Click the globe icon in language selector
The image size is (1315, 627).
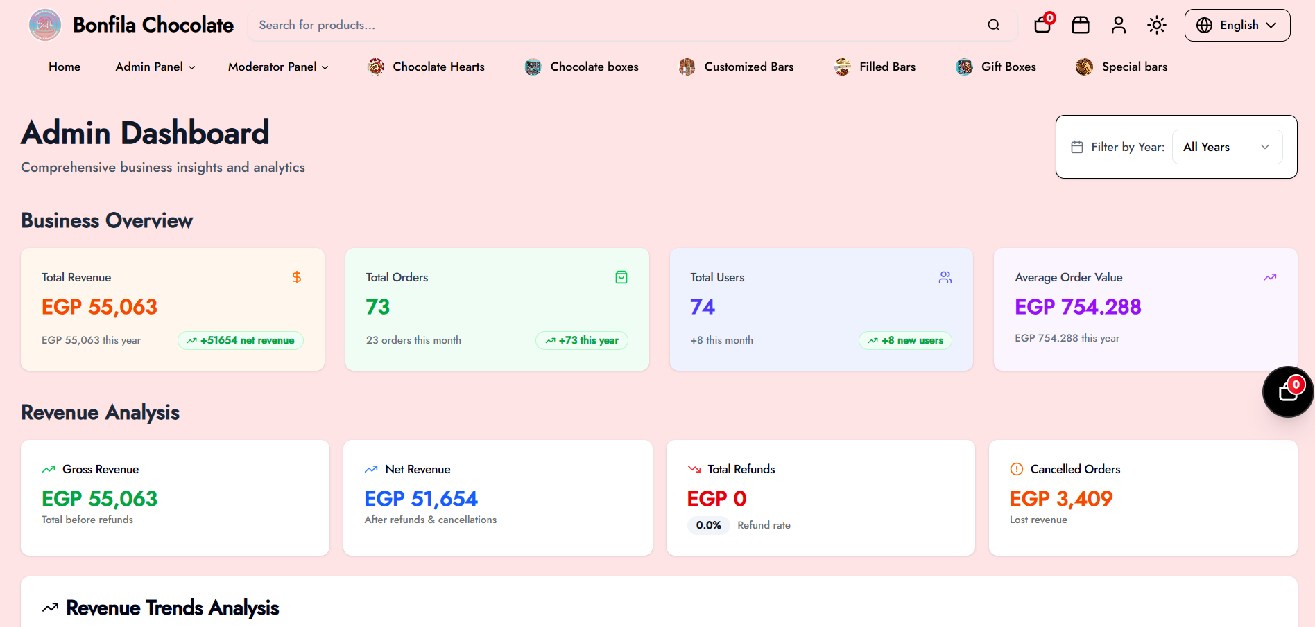1205,25
